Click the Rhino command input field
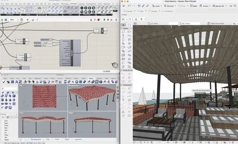 click(x=9, y=89)
